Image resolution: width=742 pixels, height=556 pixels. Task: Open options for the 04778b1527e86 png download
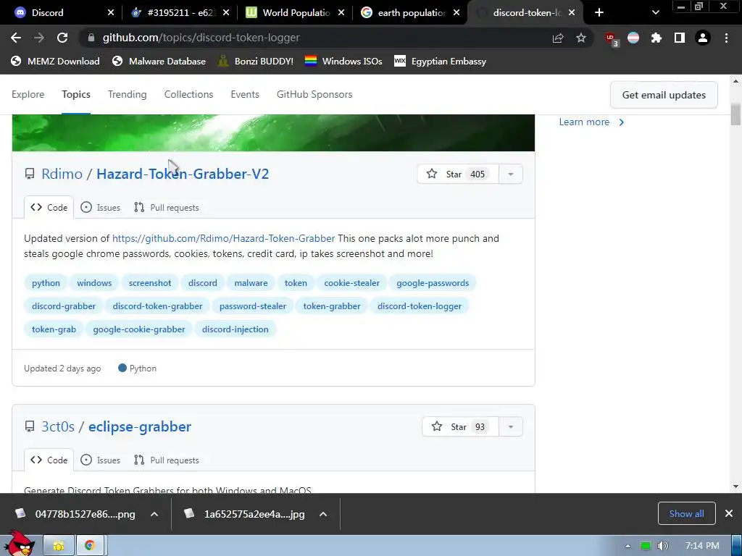tap(154, 515)
